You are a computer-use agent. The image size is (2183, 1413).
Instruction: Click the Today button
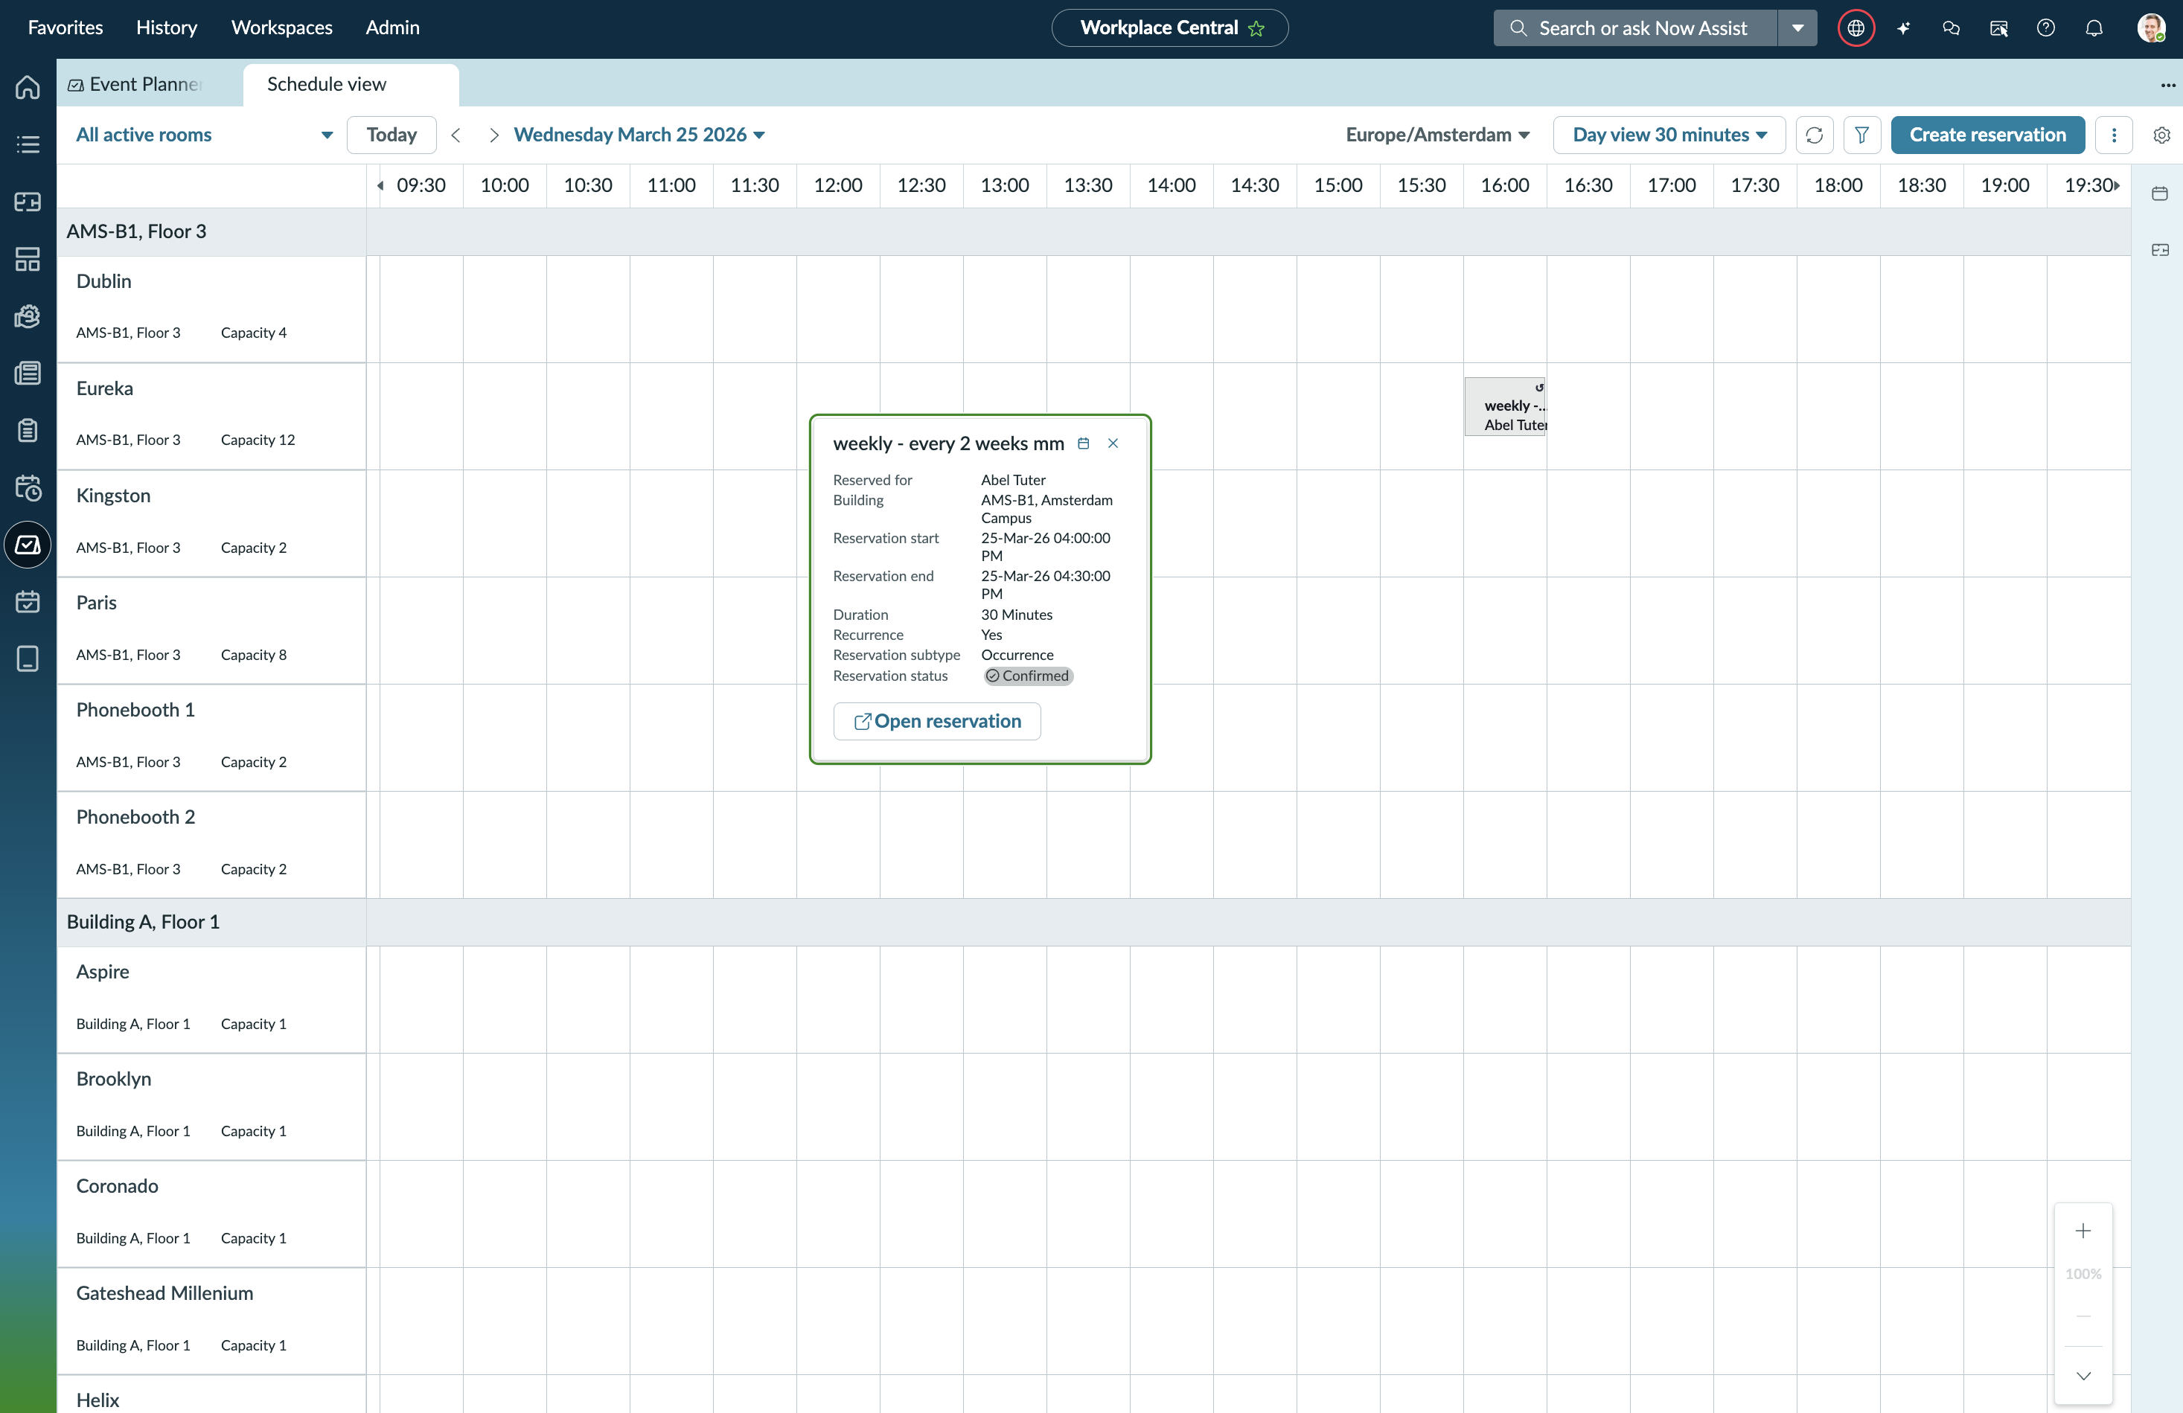391,135
